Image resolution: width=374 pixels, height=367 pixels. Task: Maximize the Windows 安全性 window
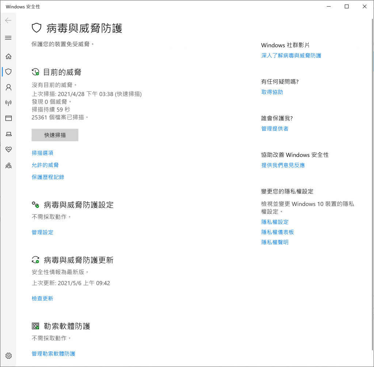pos(347,7)
